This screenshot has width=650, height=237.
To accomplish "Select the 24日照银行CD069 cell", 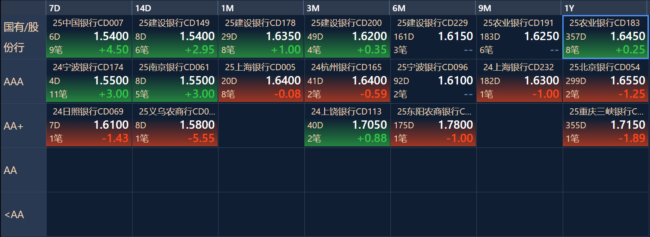I will (89, 125).
